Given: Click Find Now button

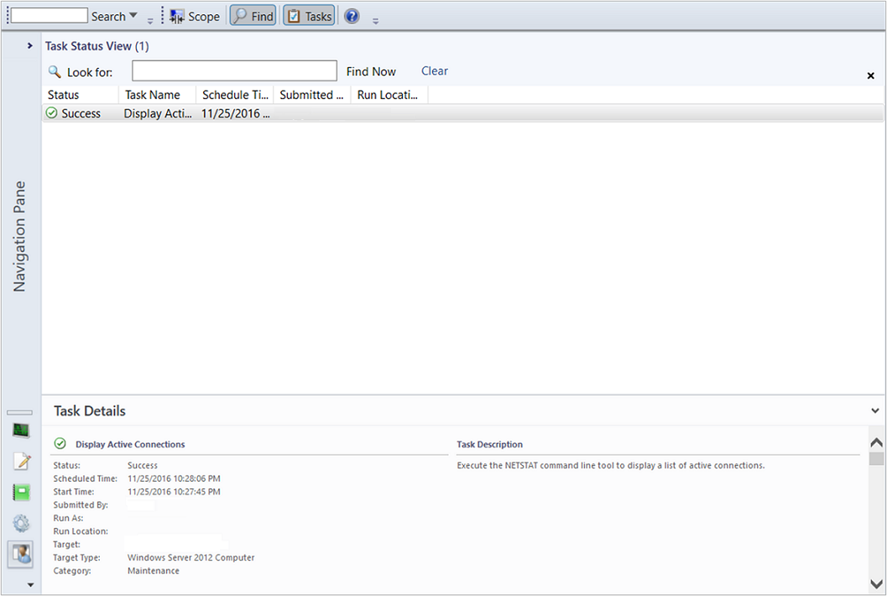Looking at the screenshot, I should (371, 71).
